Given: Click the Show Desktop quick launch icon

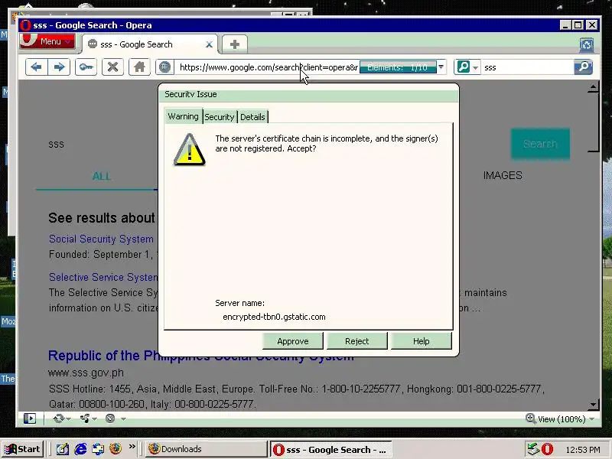Looking at the screenshot, I should pyautogui.click(x=63, y=449).
